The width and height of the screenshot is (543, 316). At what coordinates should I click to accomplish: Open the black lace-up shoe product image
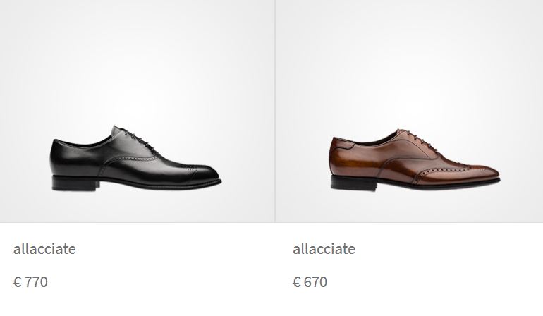click(x=137, y=158)
